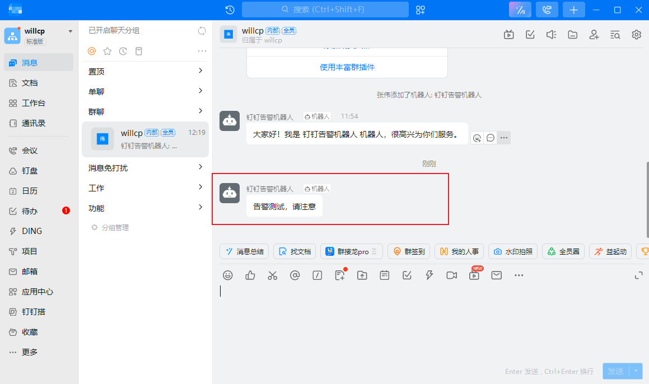Open 工作台 in sidebar
The image size is (649, 384).
click(x=39, y=103)
